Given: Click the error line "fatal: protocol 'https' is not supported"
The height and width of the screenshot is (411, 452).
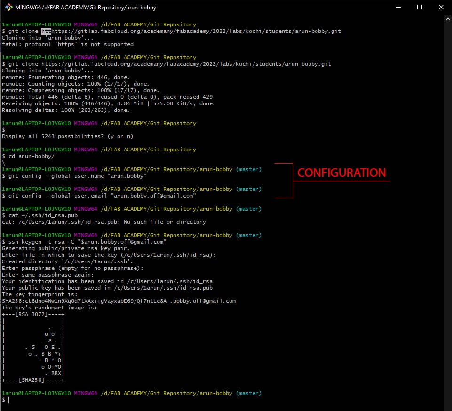Looking at the screenshot, I should click(x=68, y=44).
